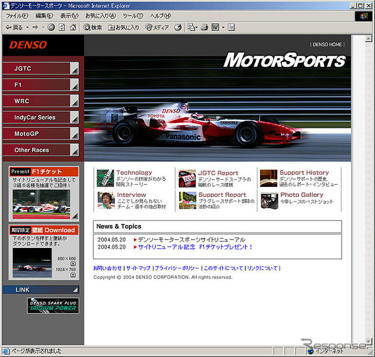Open the お気に入り(A) menu
Image resolution: width=375 pixels, height=357 pixels.
(x=101, y=16)
